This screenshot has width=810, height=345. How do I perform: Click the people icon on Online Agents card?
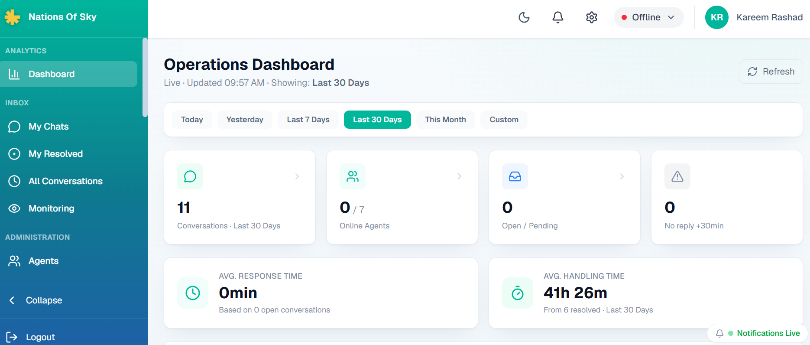tap(353, 176)
